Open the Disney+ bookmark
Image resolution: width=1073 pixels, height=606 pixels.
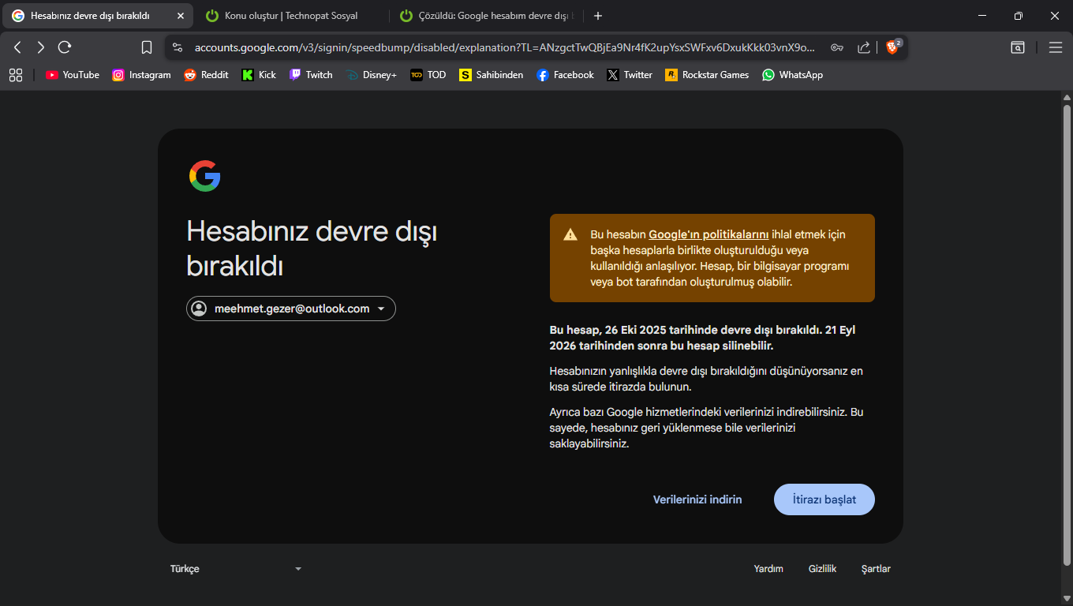[371, 75]
